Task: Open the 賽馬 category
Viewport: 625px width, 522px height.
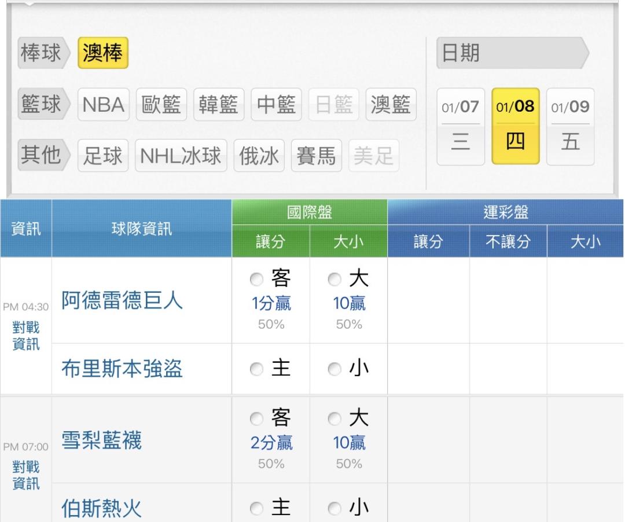Action: 316,156
